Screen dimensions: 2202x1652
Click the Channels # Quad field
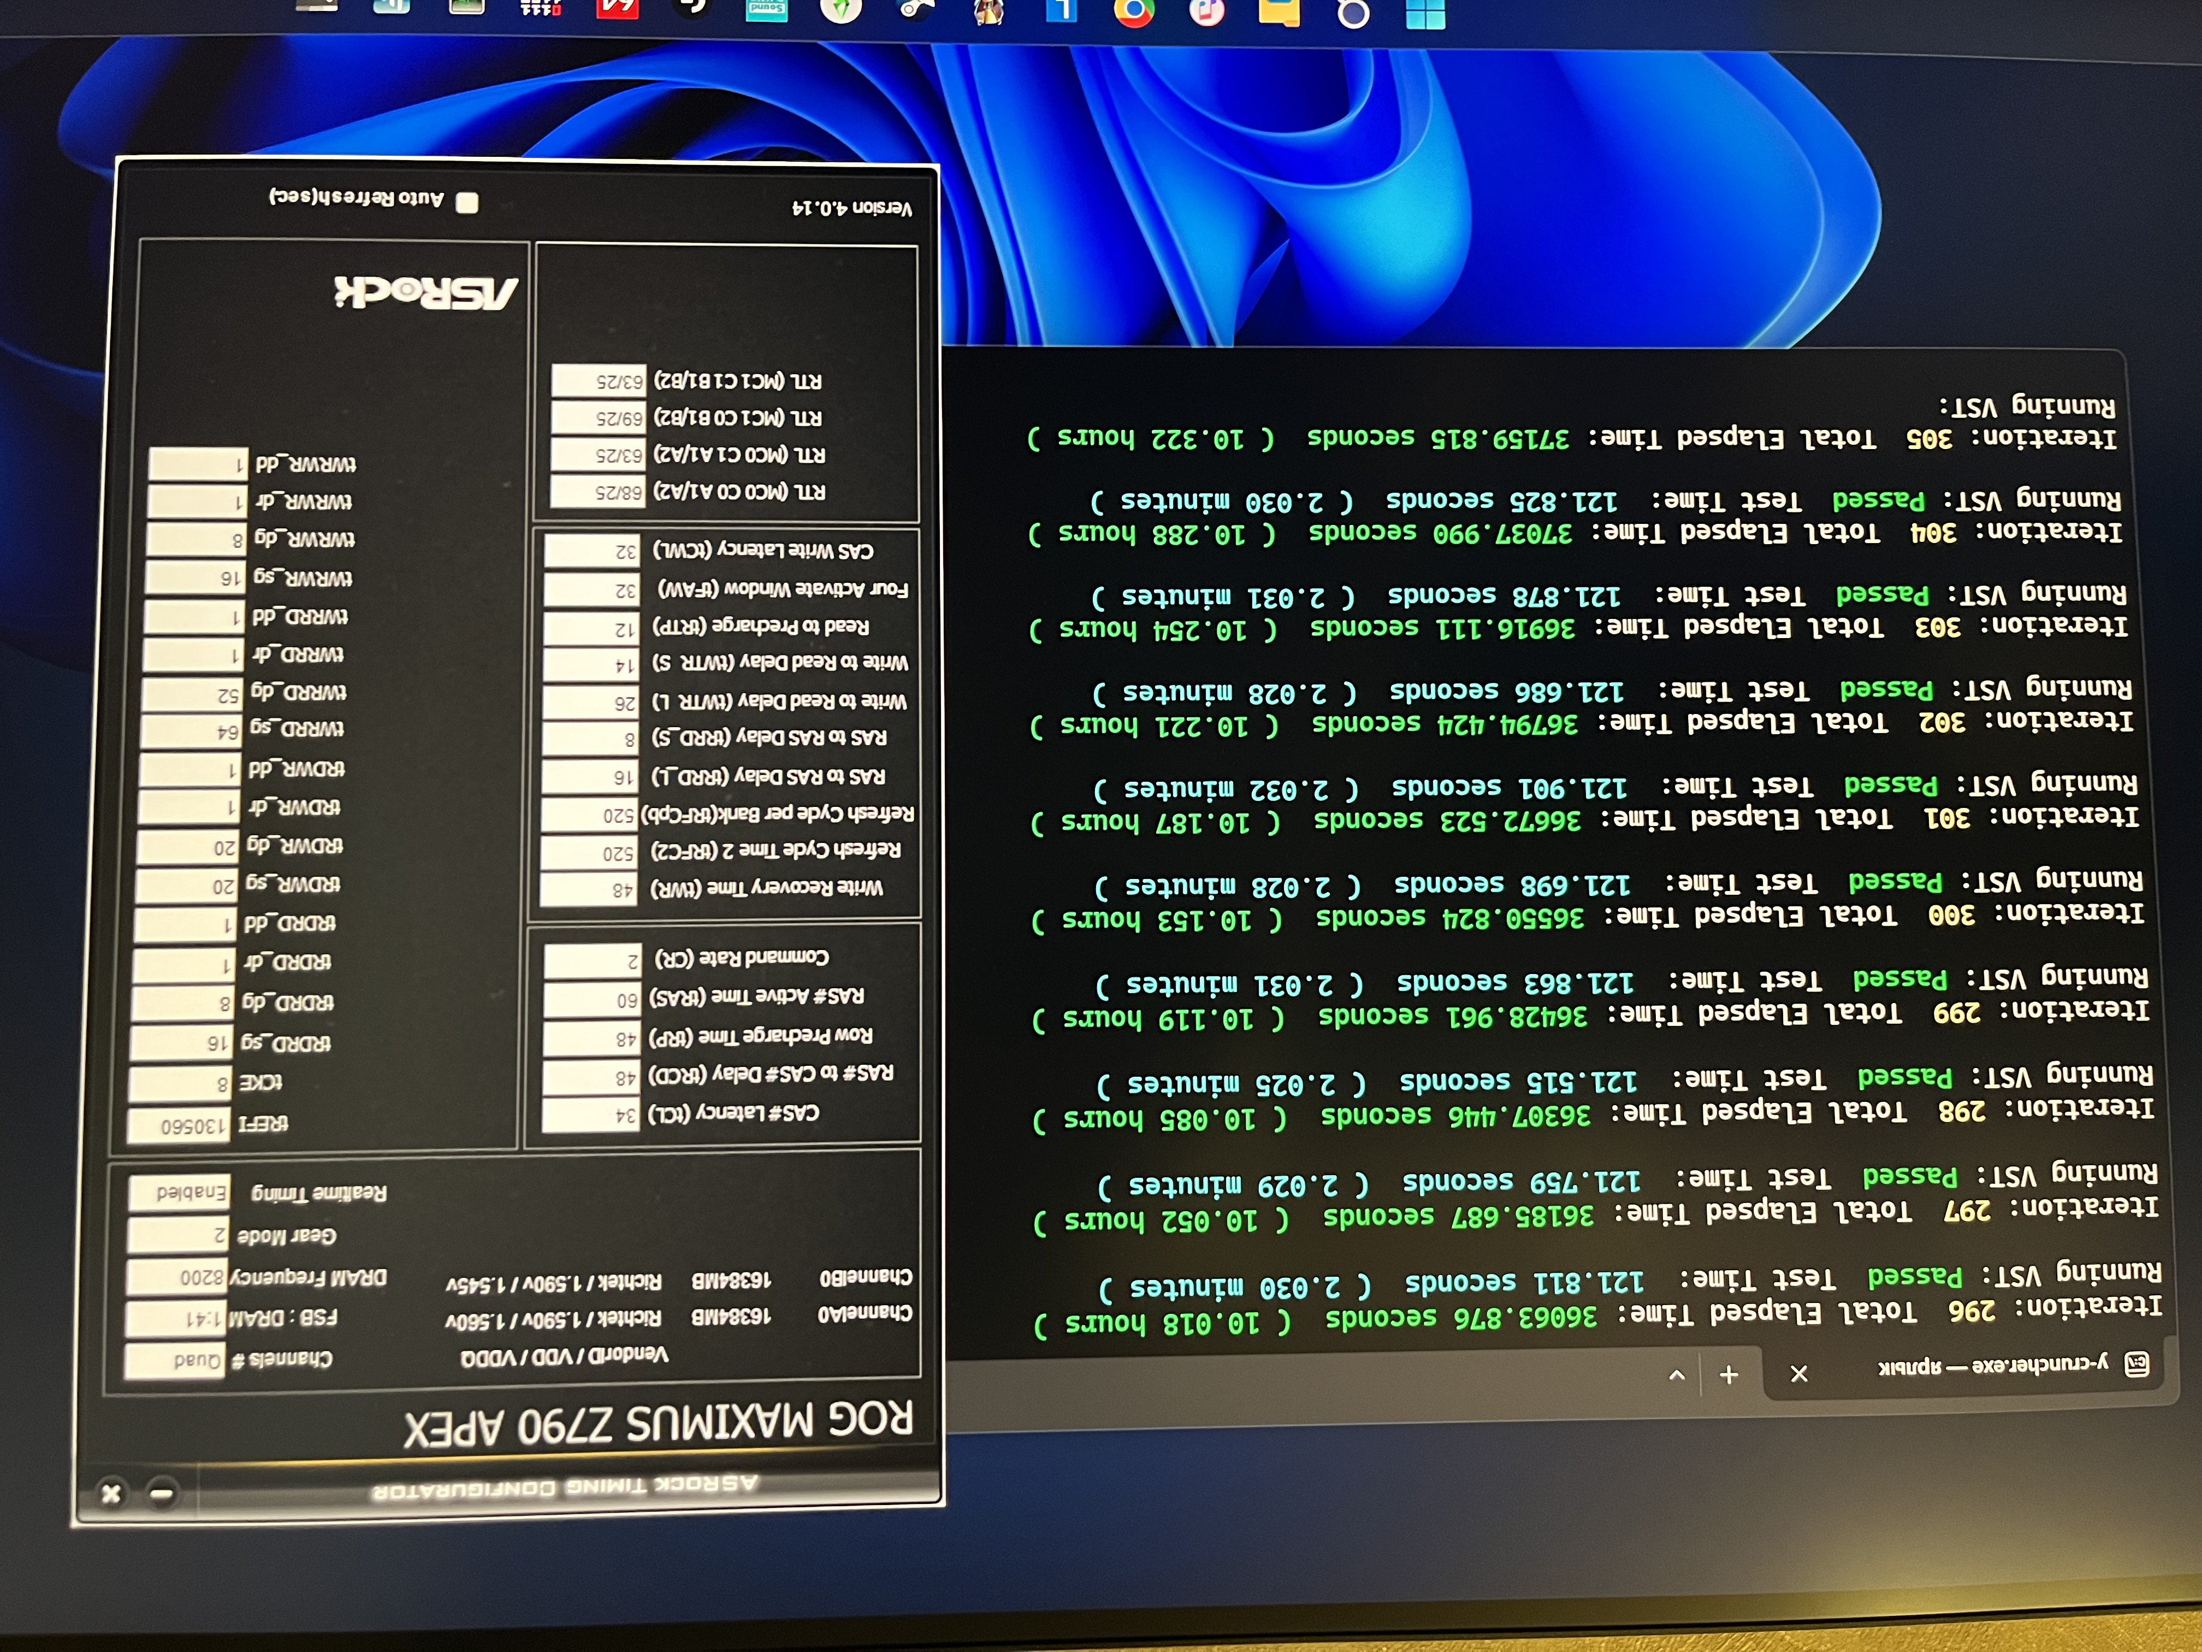(x=175, y=1360)
